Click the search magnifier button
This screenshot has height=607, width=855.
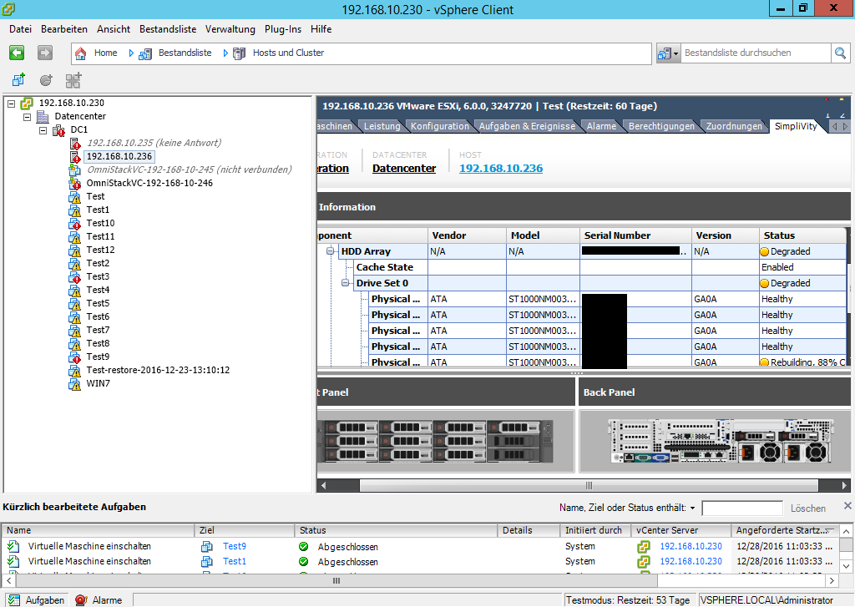(x=840, y=53)
